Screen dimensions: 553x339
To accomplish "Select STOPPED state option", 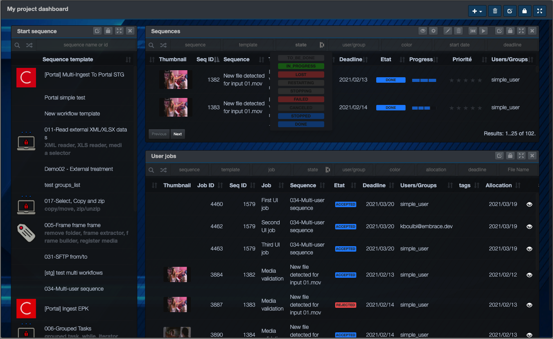I will click(301, 116).
